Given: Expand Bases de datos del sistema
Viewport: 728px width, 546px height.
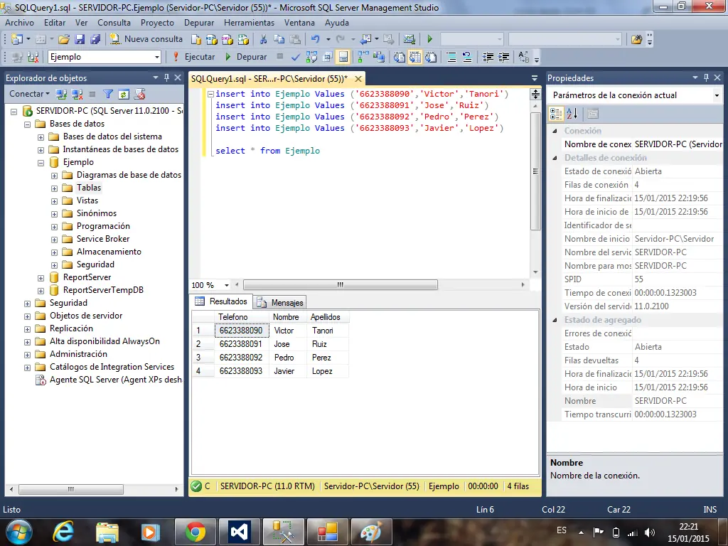Looking at the screenshot, I should tap(41, 137).
